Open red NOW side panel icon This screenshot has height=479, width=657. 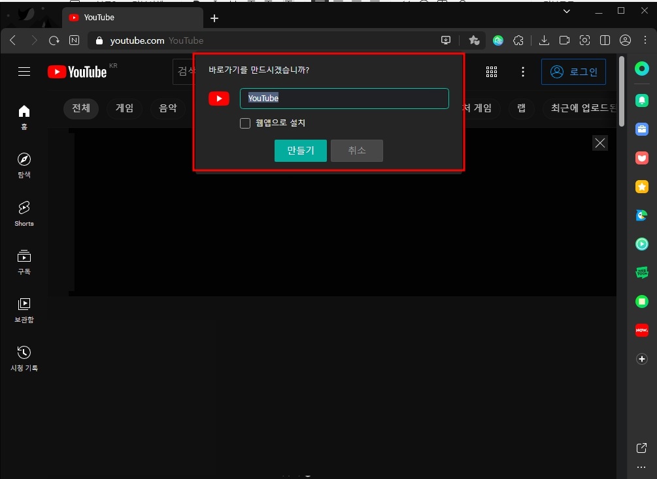click(642, 330)
